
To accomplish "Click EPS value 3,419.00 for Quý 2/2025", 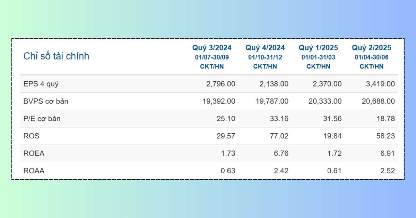I will 378,84.
